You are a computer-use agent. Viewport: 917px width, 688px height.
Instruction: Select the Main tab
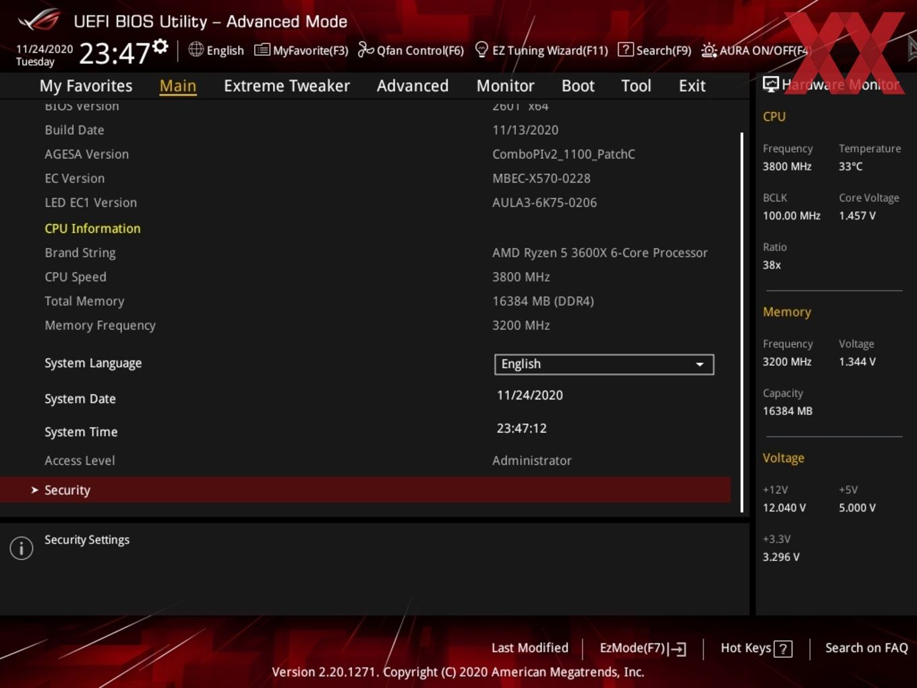[178, 86]
